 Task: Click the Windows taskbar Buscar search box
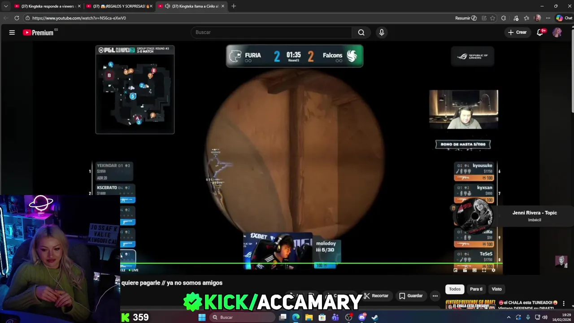tap(242, 317)
